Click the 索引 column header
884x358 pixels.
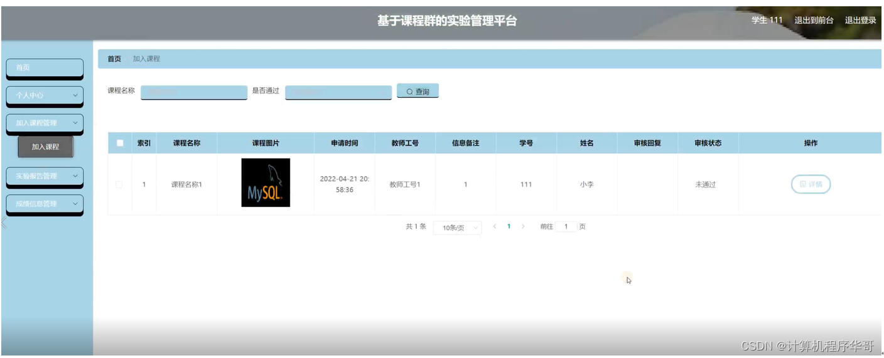point(144,143)
